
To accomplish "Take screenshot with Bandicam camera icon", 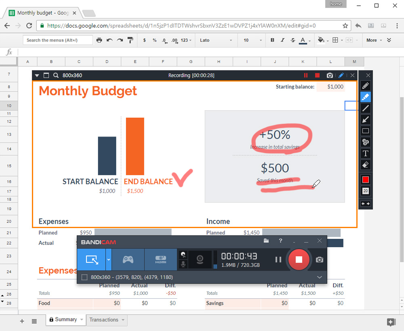I will tap(320, 260).
